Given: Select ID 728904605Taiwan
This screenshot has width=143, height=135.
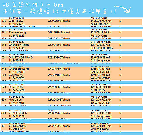Looking at the screenshot, I should click(x=59, y=45).
